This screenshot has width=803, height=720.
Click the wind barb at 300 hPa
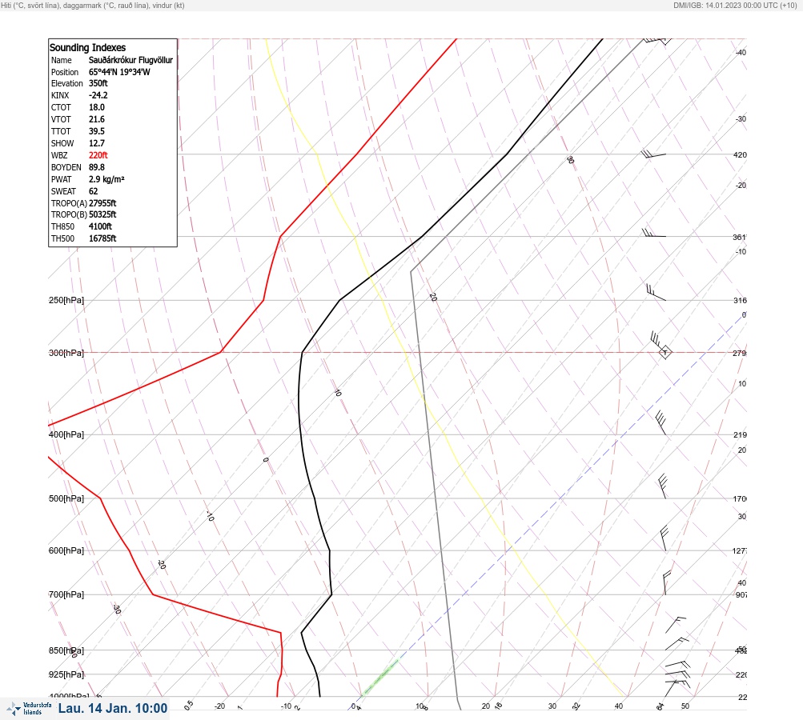coord(660,346)
